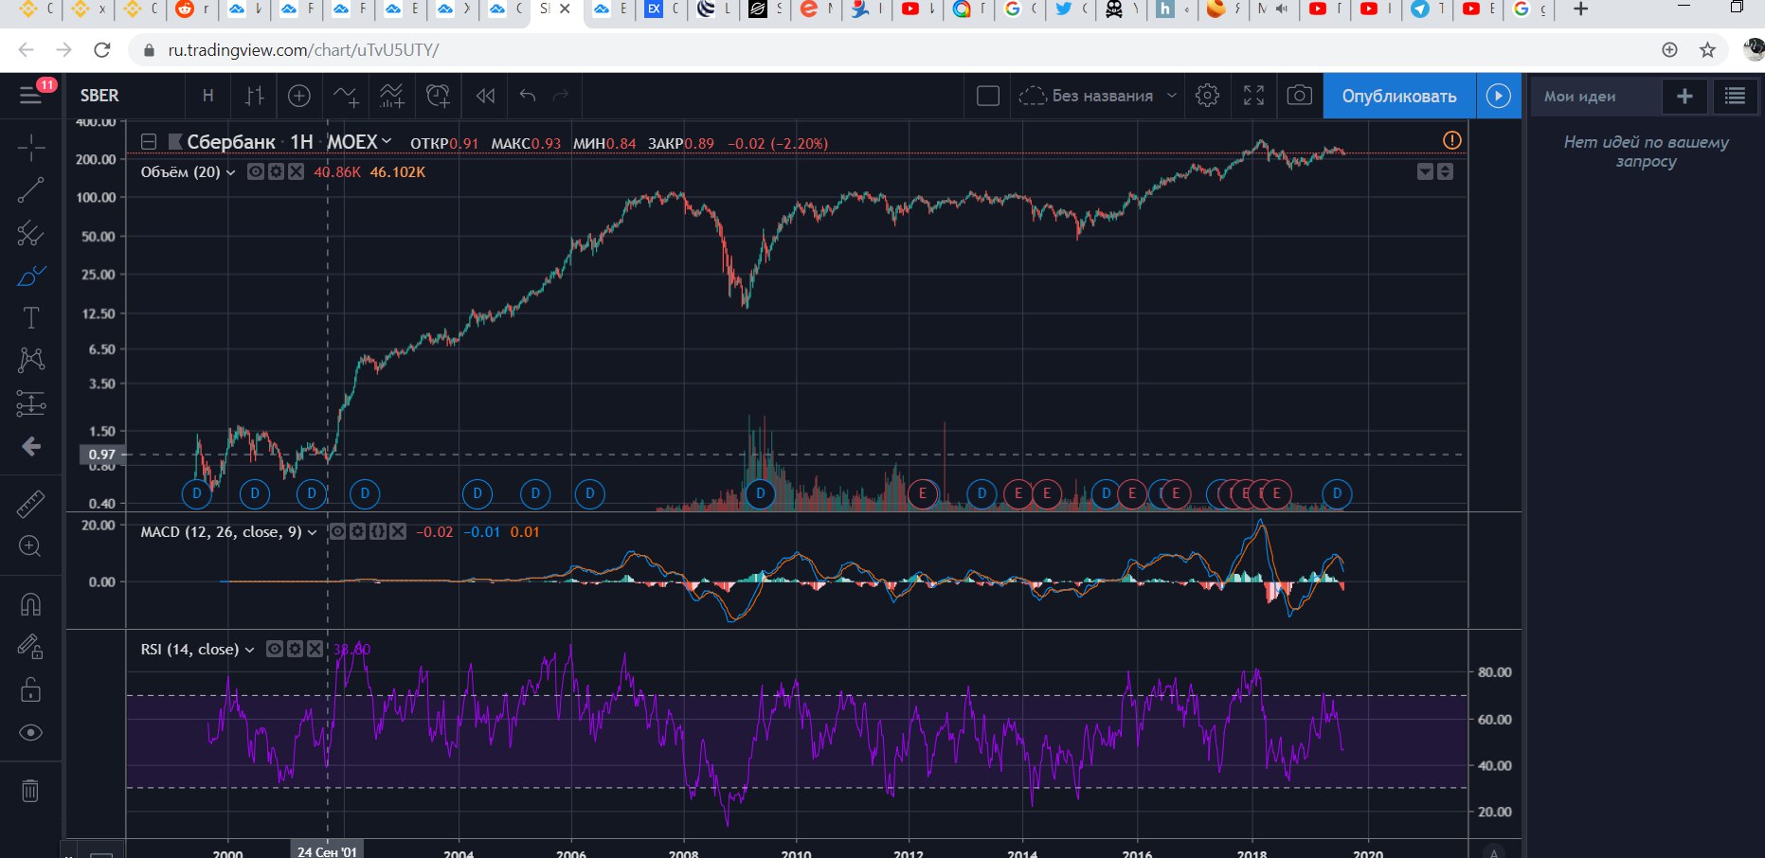Open the ideas list view icon
The width and height of the screenshot is (1765, 858).
[x=1735, y=96]
